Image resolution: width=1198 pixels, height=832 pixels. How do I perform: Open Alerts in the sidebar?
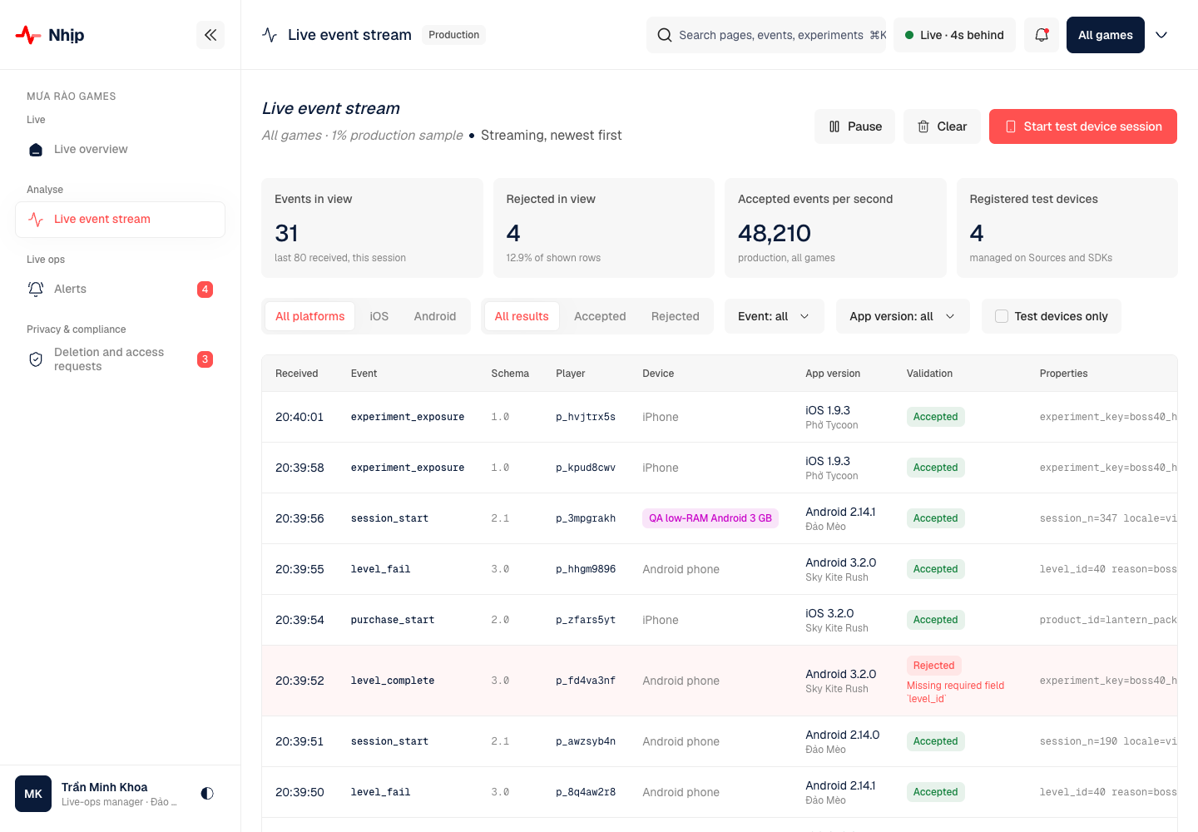(120, 290)
